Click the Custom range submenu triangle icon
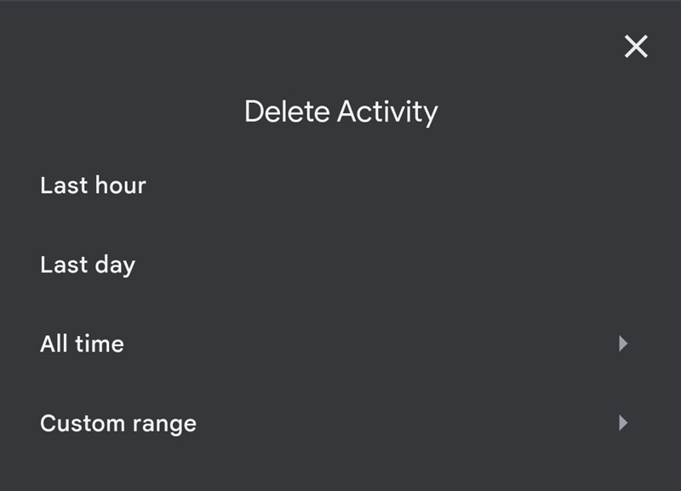 coord(623,423)
